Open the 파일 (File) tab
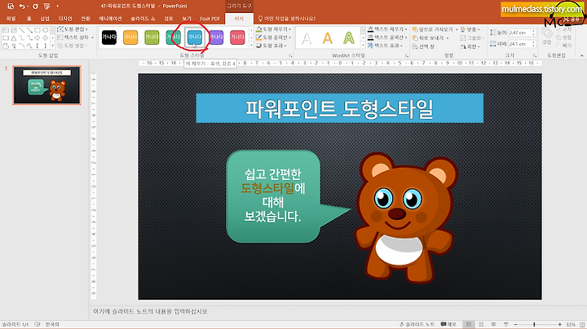 click(x=11, y=19)
